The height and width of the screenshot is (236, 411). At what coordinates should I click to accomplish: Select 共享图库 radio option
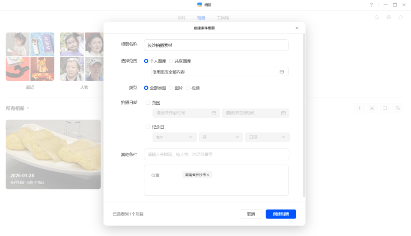click(171, 61)
